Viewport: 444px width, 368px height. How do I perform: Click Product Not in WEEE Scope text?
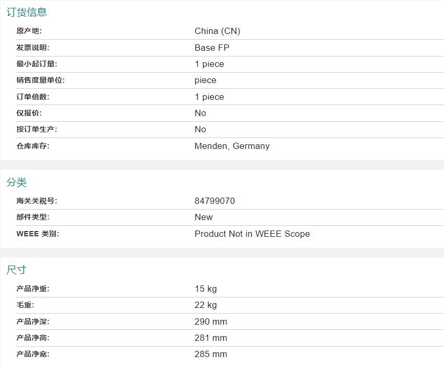tap(252, 234)
